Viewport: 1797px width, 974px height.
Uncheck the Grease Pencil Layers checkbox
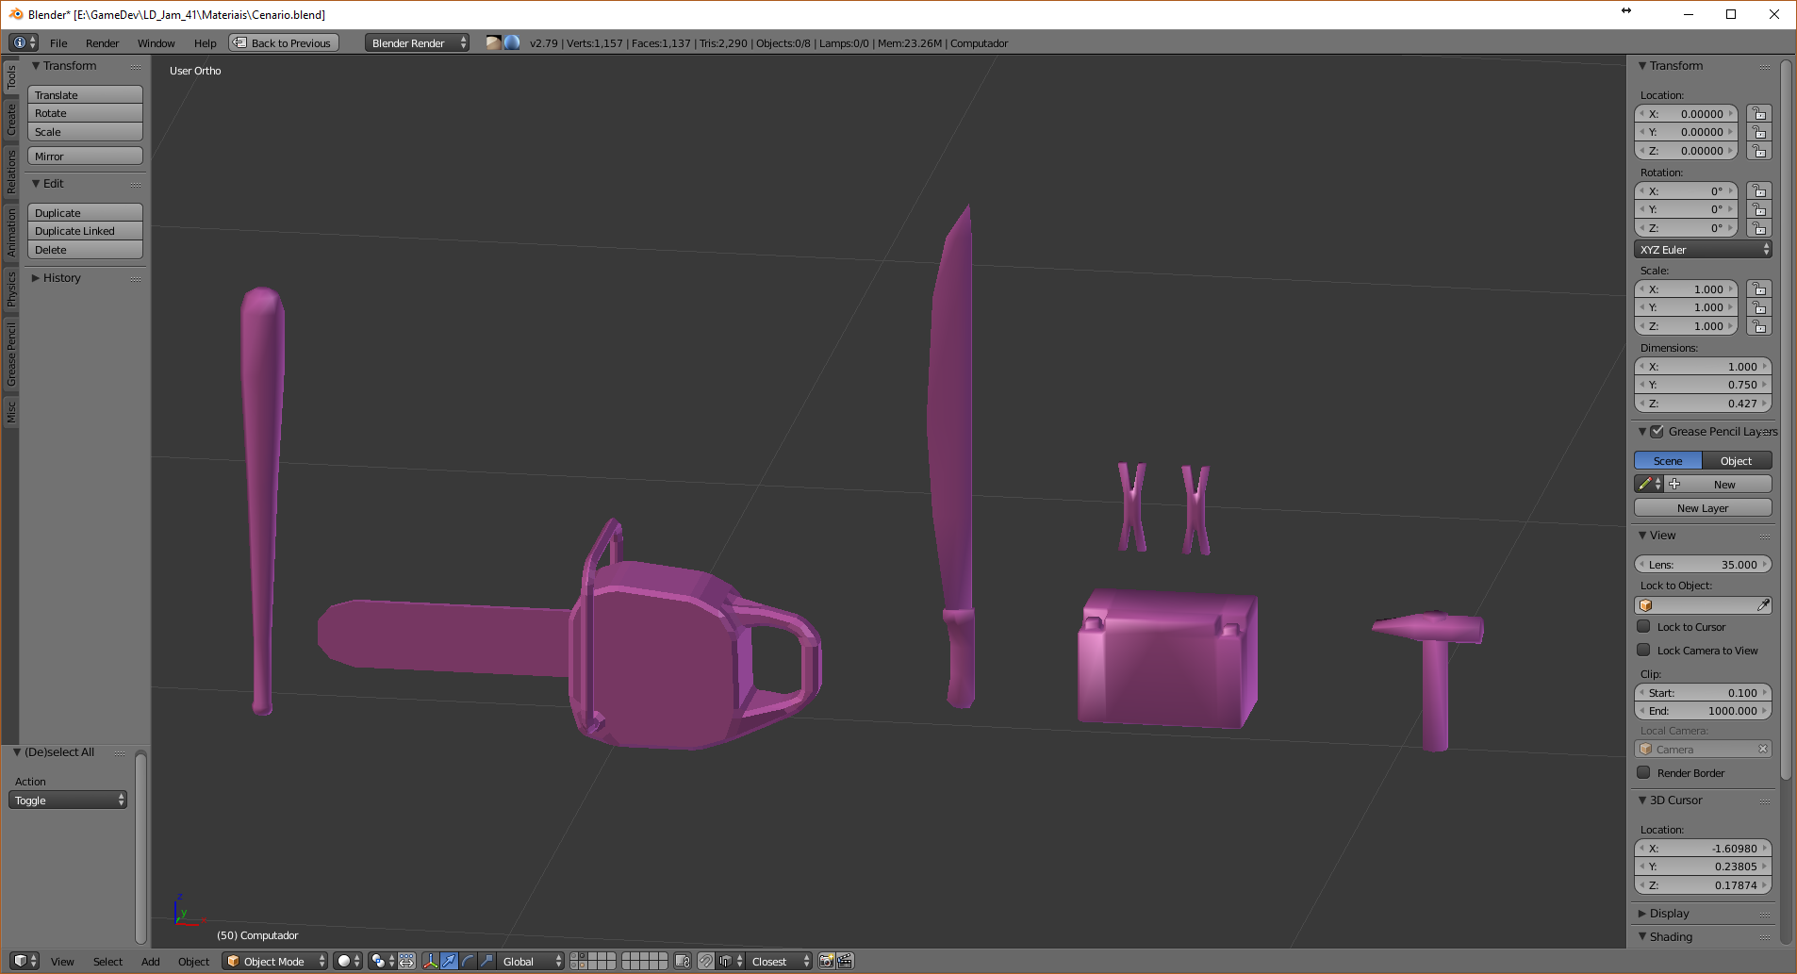coord(1657,432)
